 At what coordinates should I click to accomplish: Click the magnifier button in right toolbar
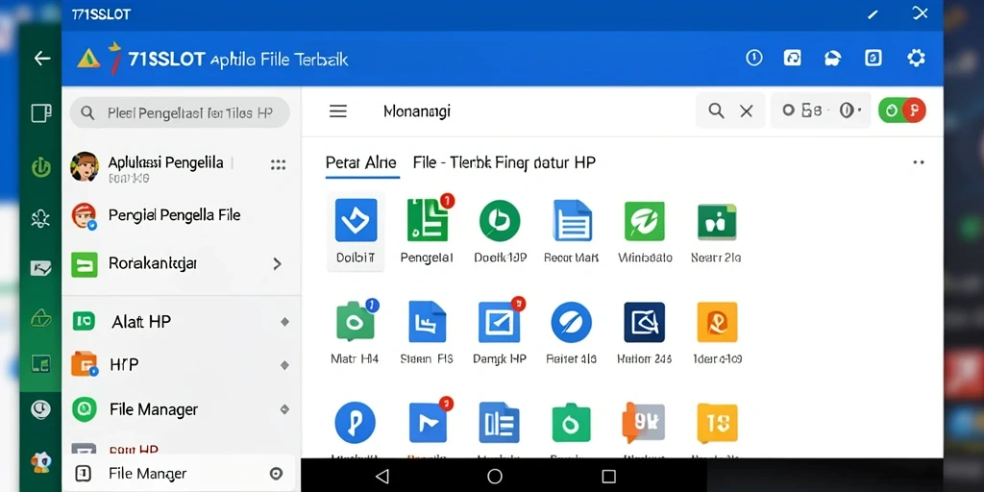pyautogui.click(x=716, y=111)
